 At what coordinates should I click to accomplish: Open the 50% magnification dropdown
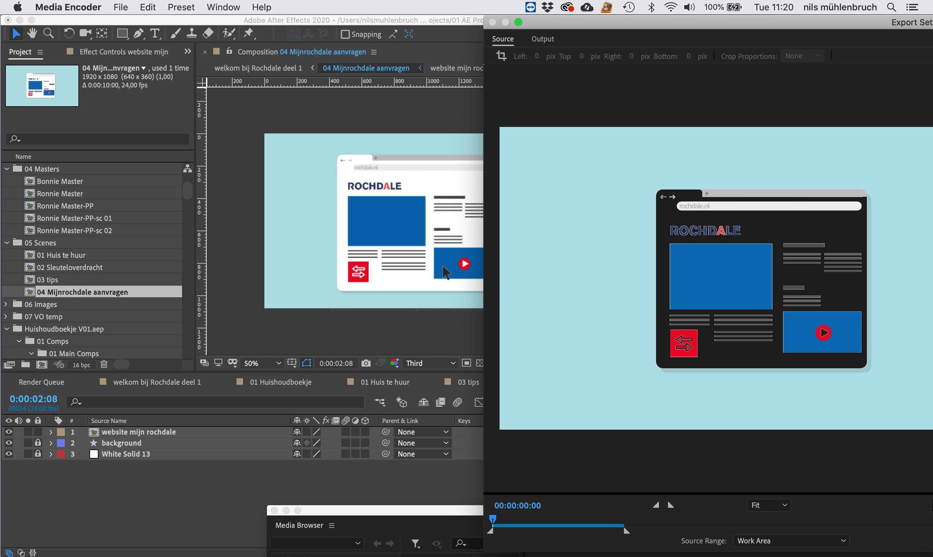click(x=262, y=363)
